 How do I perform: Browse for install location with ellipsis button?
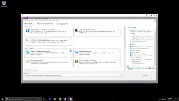[121, 75]
